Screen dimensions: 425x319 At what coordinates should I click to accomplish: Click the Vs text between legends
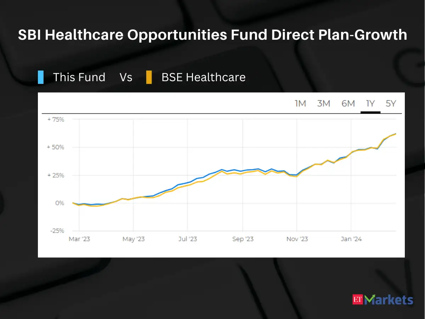126,77
